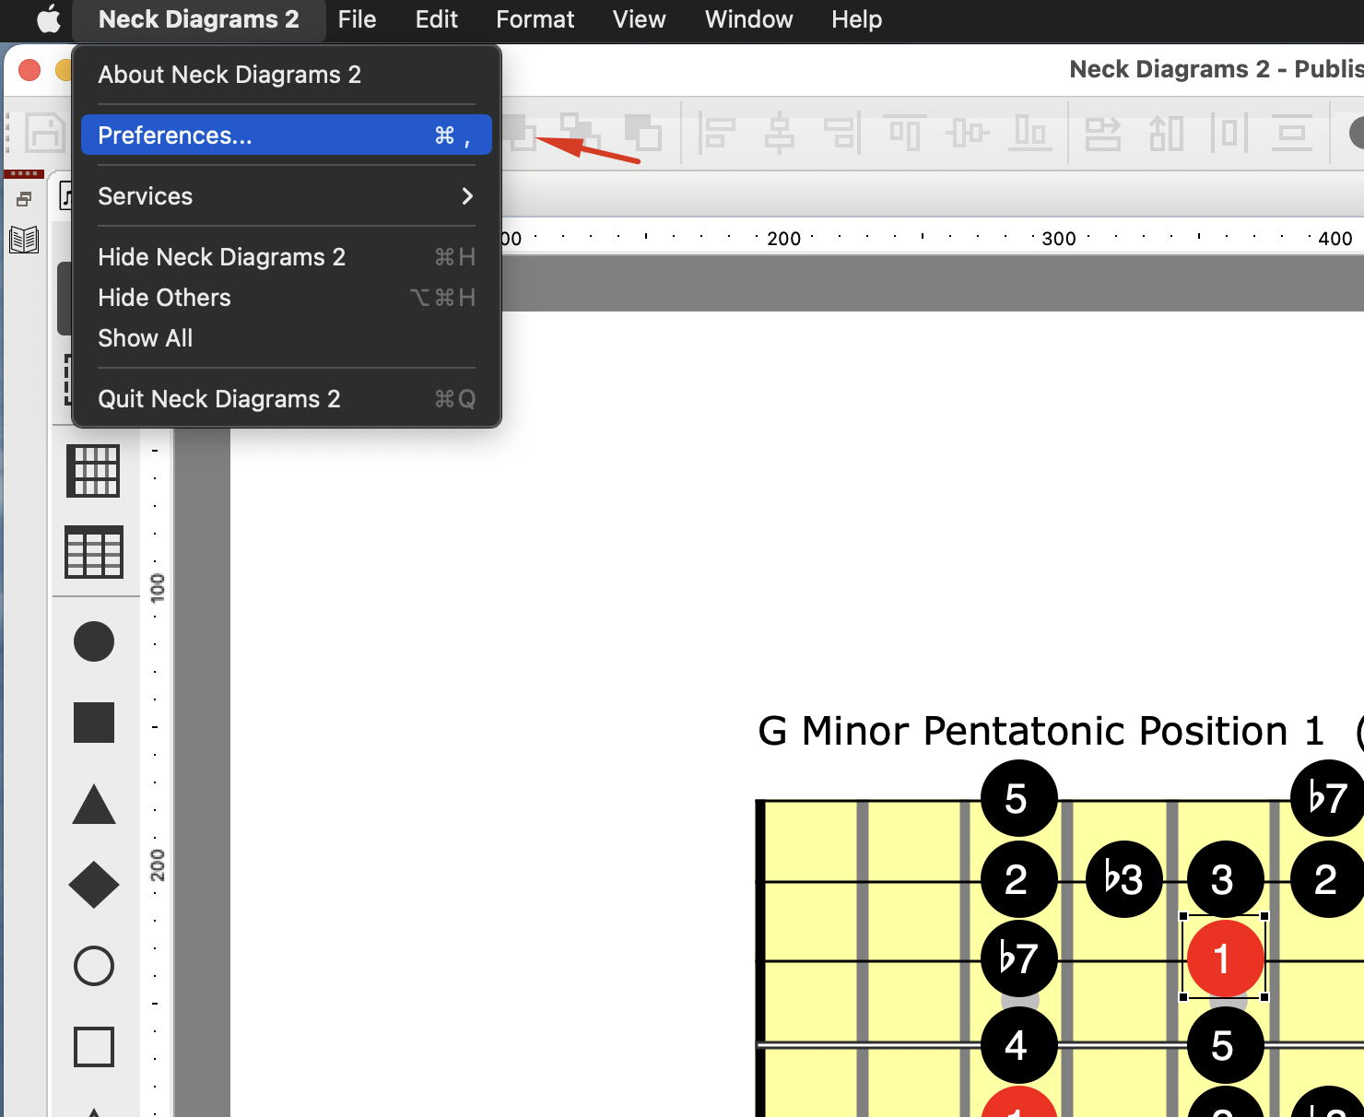Select the b7 marker under the left 2

point(1018,958)
